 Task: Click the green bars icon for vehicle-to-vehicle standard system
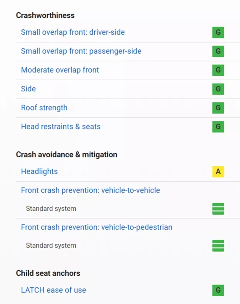point(218,209)
